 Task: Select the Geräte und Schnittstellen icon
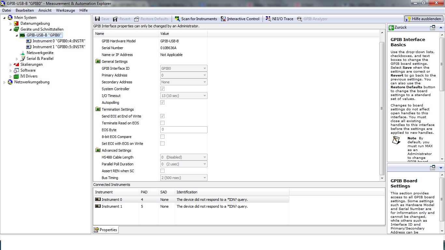[16, 29]
